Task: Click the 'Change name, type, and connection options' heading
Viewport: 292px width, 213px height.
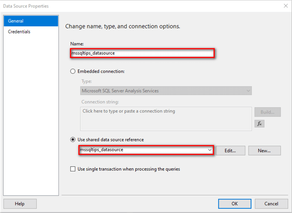Action: [x=123, y=26]
